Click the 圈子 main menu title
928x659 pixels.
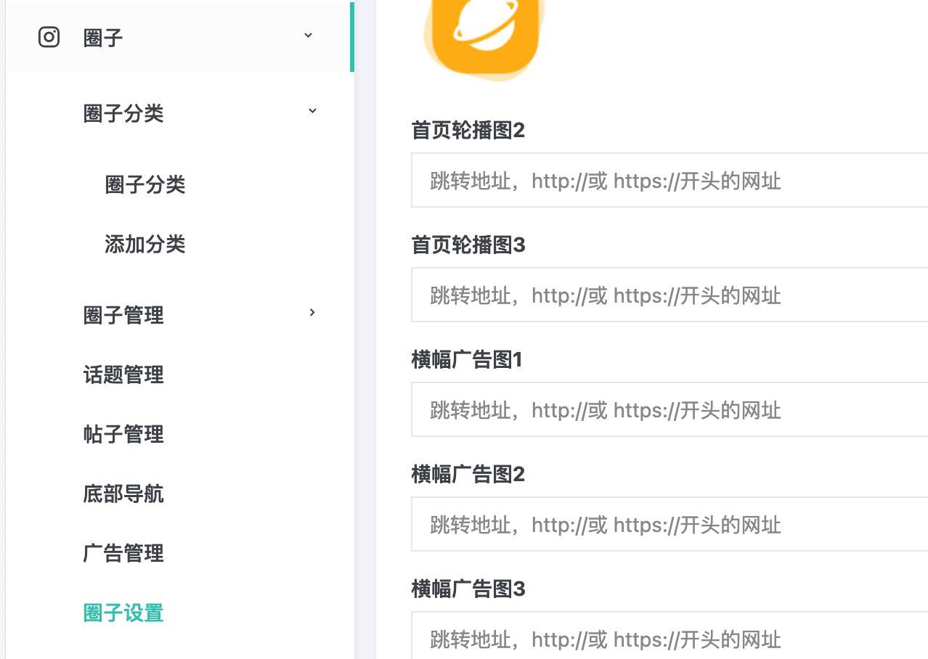(x=103, y=38)
